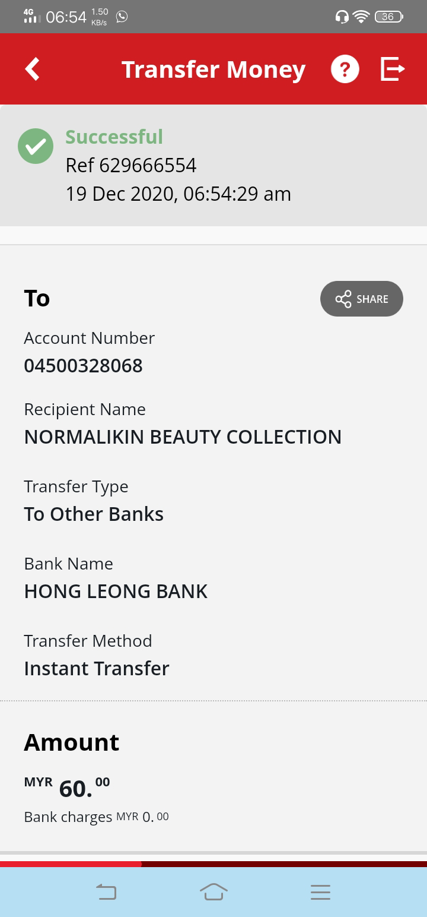This screenshot has width=427, height=917.
Task: Tap the MYR 60.00 amount
Action: coord(67,788)
